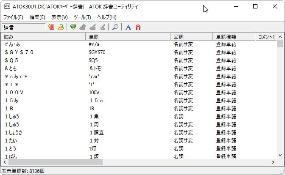Select the 1集 word entry
This screenshot has width=285, height=175.
pyautogui.click(x=94, y=117)
